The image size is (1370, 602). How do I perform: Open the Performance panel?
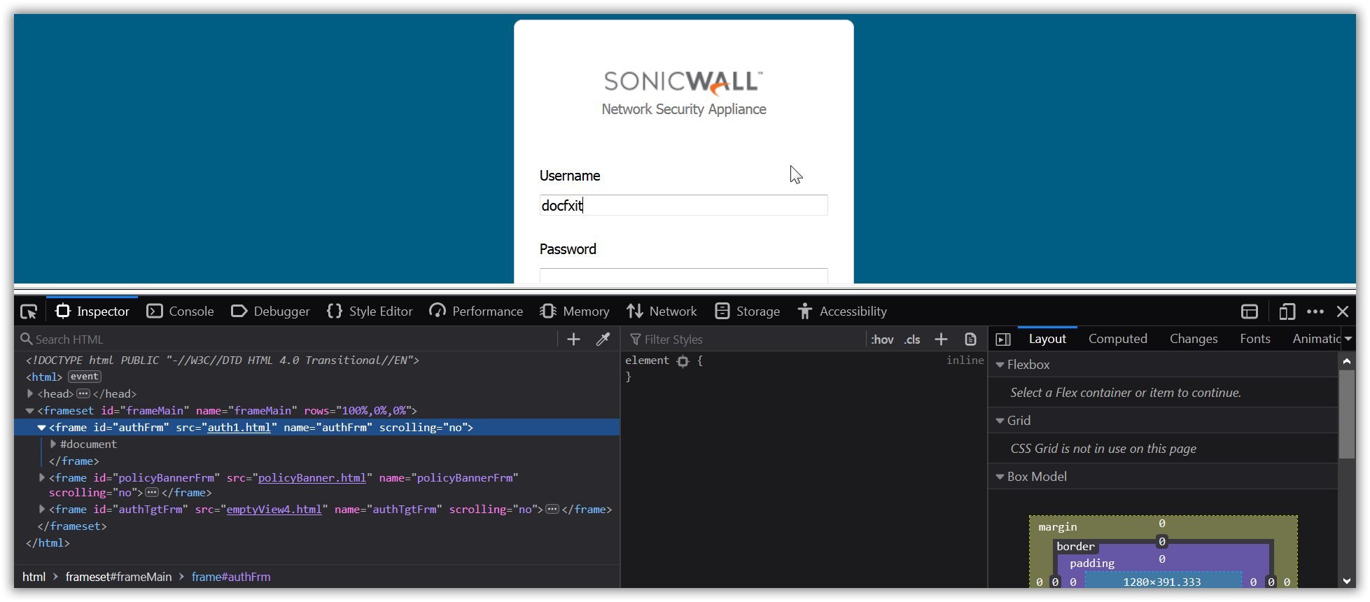pyautogui.click(x=476, y=311)
